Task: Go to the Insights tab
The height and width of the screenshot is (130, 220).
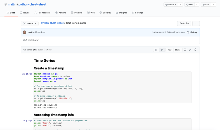Action: click(121, 13)
